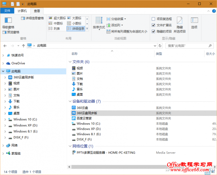The width and height of the screenshot is (217, 175).
Task: Size all columns to fit
Action: coord(127,32)
